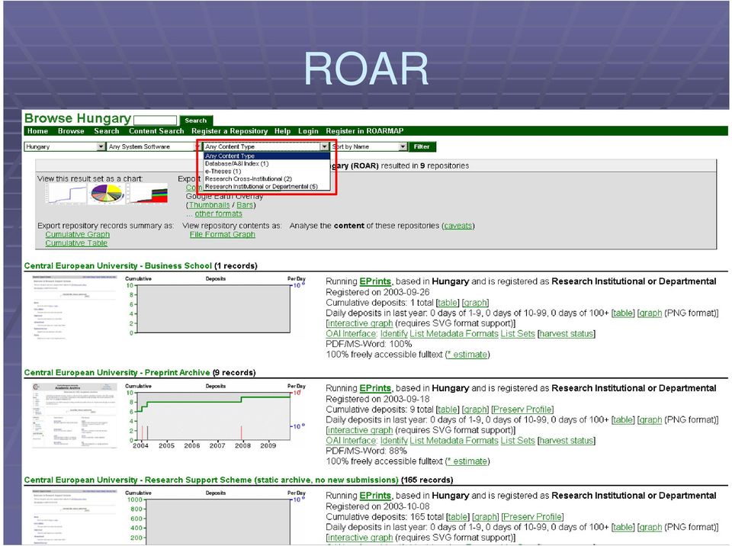Open the Cumulative Graph link
This screenshot has width=732, height=546.
coord(78,234)
